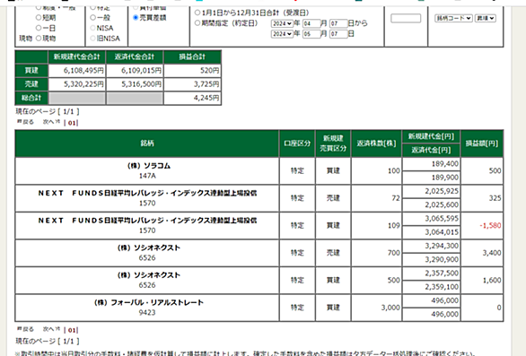
Task: Choose the 現物 radio option
Action: (39, 39)
